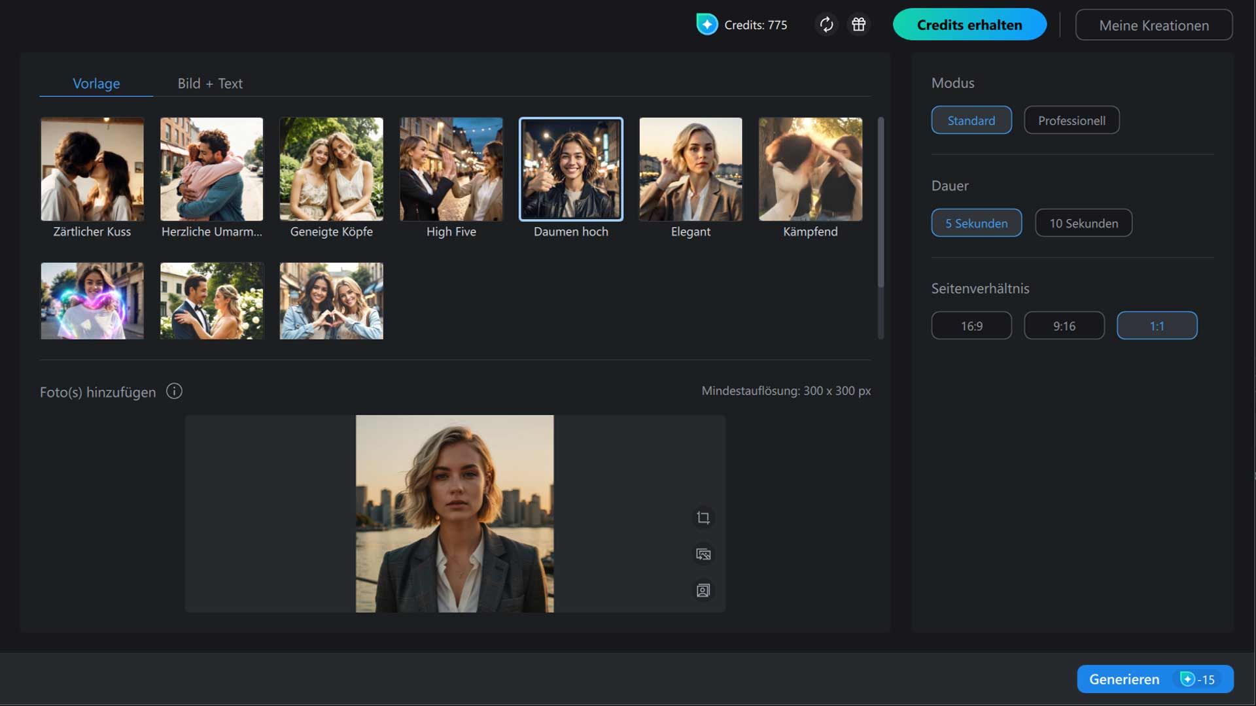Viewport: 1256px width, 706px height.
Task: Open the gift rewards icon
Action: [x=858, y=25]
